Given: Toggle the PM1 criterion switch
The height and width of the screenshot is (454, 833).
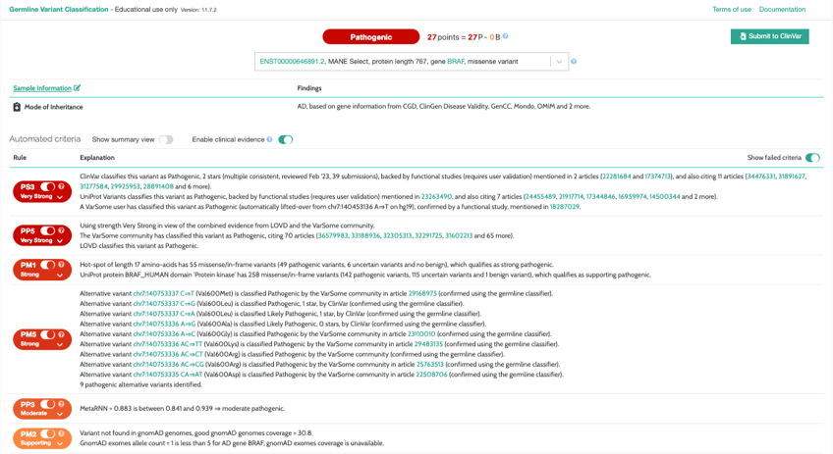Looking at the screenshot, I should click(x=48, y=265).
